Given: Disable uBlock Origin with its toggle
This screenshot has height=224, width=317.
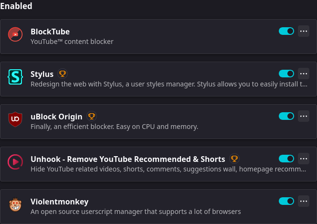Looking at the screenshot, I should pyautogui.click(x=286, y=116).
